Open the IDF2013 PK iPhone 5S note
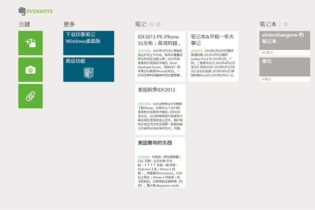The width and height of the screenshot is (315, 210). (x=160, y=56)
